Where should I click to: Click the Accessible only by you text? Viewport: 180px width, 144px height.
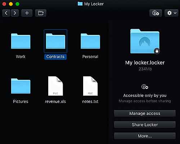[x=145, y=95]
